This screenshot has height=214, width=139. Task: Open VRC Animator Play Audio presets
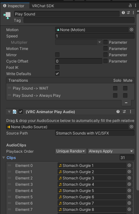[x=124, y=112]
